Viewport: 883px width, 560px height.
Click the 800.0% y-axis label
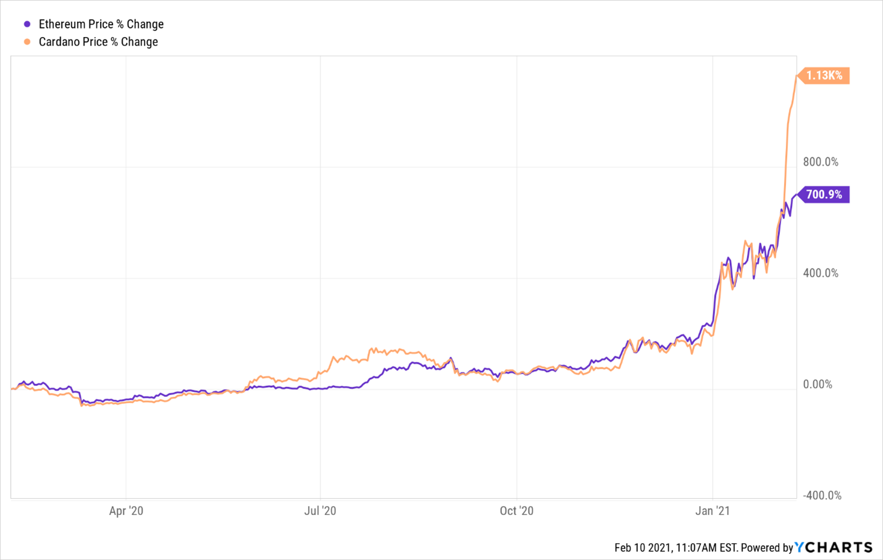coord(821,162)
